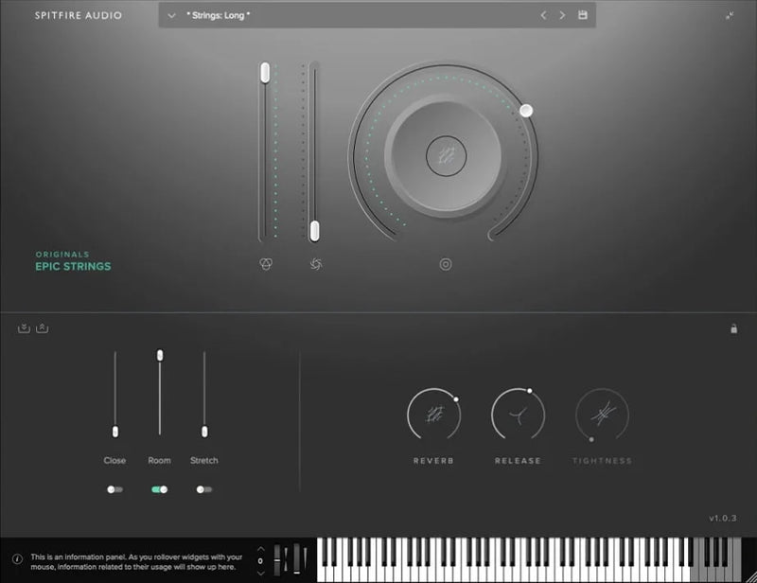Go to the next preset arrow
This screenshot has width=757, height=583.
[x=562, y=15]
